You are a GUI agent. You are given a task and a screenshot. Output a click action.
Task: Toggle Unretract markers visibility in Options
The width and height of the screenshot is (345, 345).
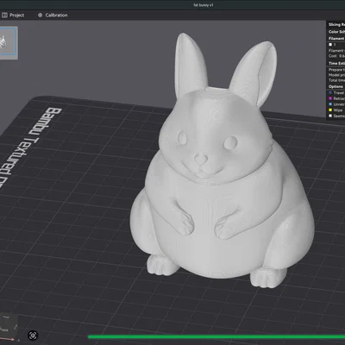pyautogui.click(x=336, y=104)
